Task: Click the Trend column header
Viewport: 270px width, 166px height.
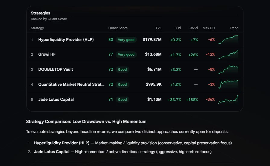Action: click(234, 28)
